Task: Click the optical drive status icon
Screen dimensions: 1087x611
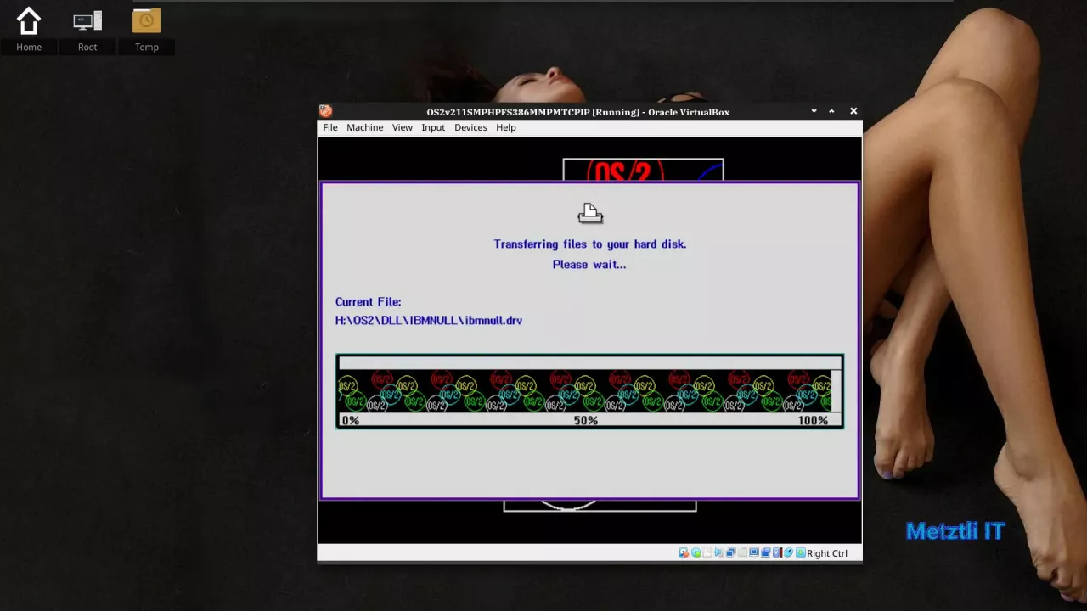Action: (696, 552)
